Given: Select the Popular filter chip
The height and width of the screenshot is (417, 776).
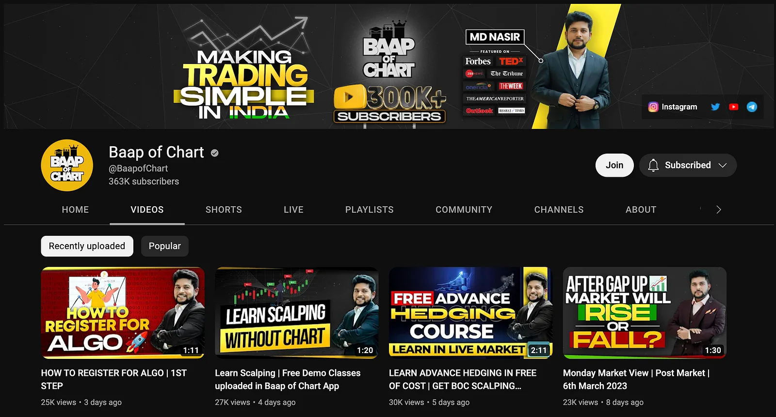Looking at the screenshot, I should (x=165, y=246).
